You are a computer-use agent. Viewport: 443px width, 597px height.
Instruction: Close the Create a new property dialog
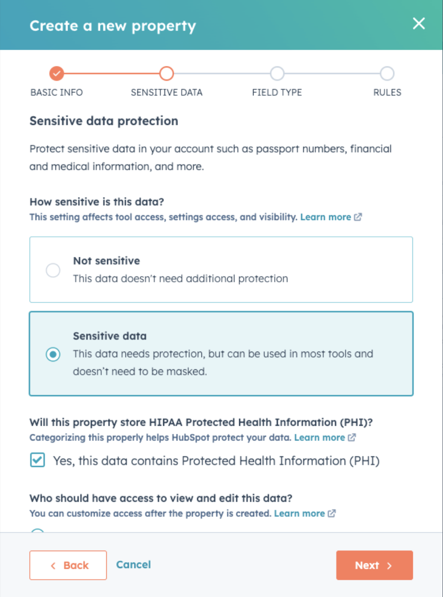click(x=419, y=23)
